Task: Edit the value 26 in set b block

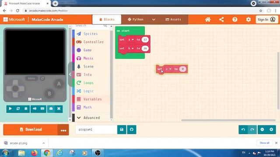Action: (x=145, y=48)
